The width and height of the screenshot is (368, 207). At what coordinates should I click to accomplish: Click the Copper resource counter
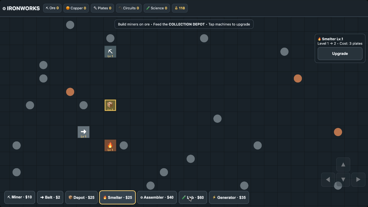[76, 8]
